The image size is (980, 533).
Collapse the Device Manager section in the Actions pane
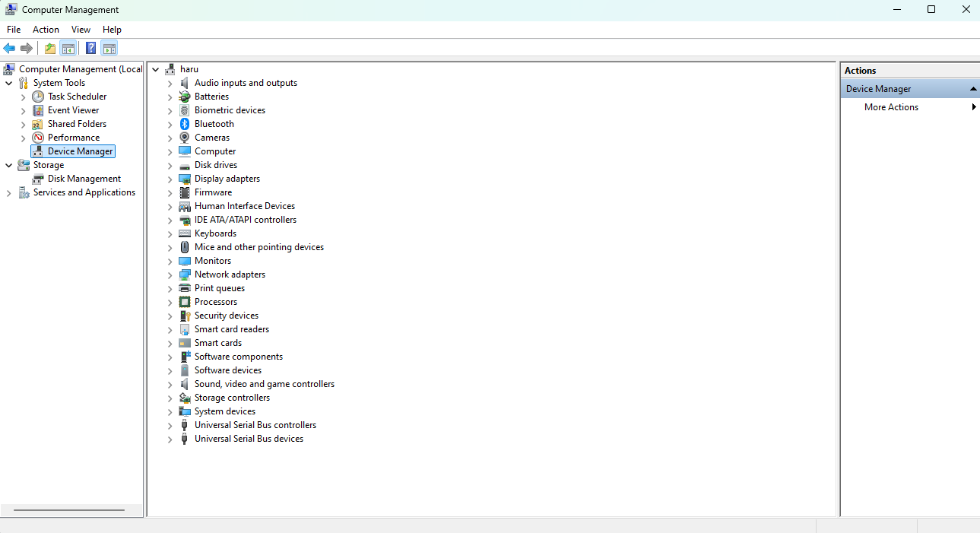[973, 89]
